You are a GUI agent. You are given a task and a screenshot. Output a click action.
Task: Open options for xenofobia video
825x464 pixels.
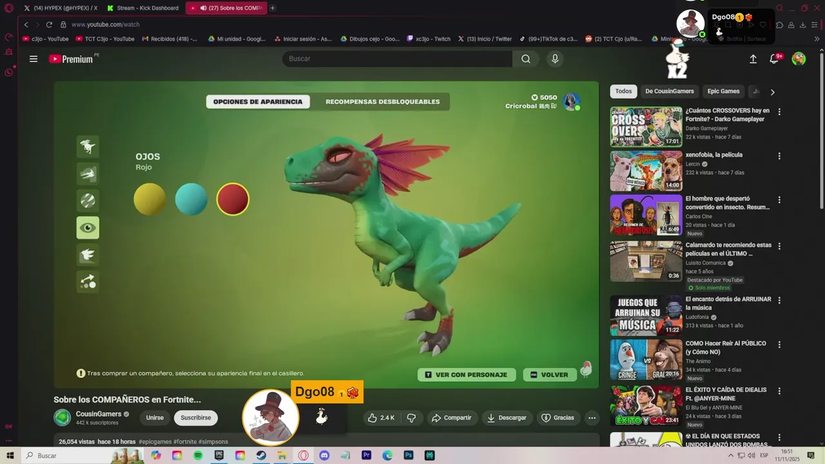[779, 156]
